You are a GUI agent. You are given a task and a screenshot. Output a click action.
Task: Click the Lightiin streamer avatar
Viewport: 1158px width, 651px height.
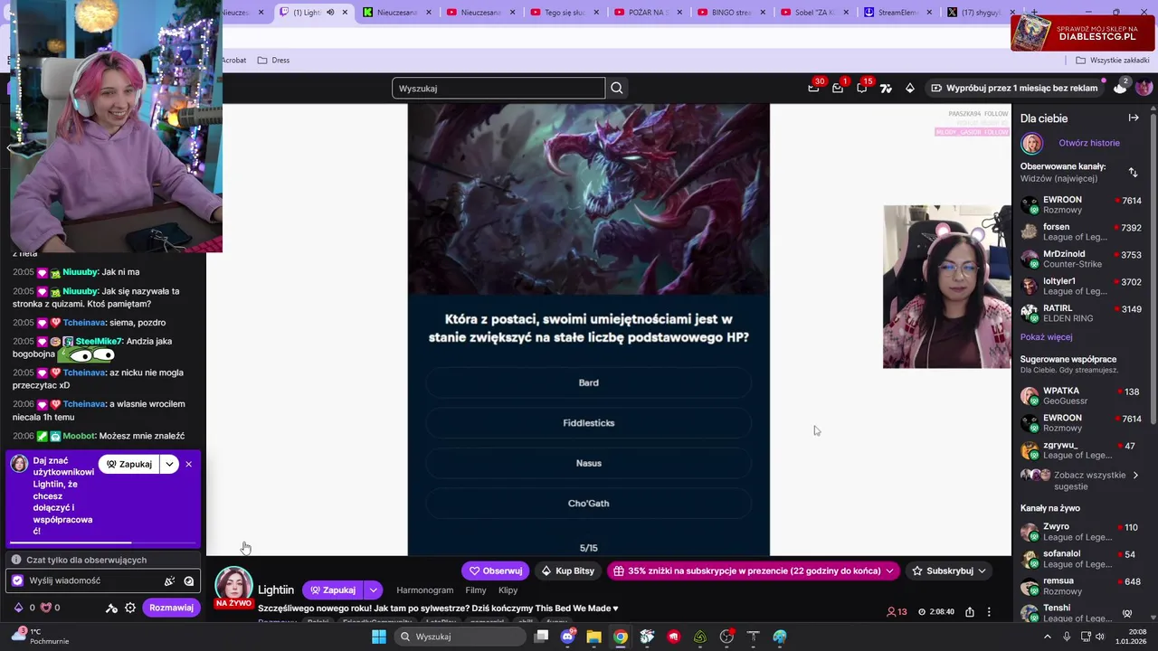coord(233,587)
